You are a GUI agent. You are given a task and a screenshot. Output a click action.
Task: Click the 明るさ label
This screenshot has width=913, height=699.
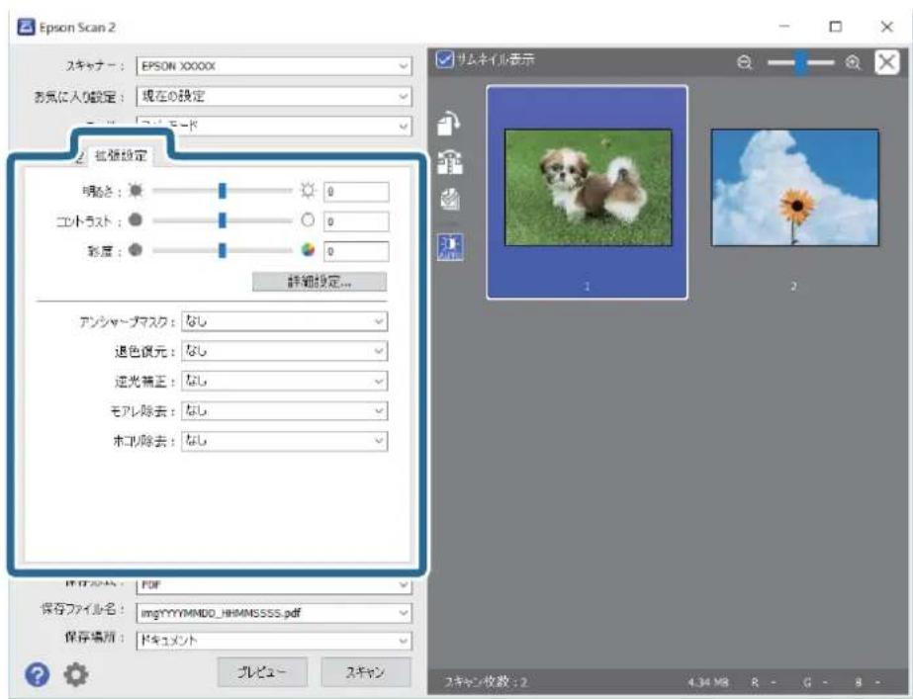pyautogui.click(x=101, y=191)
